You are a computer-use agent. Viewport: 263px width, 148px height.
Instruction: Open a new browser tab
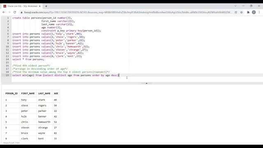click(x=46, y=7)
